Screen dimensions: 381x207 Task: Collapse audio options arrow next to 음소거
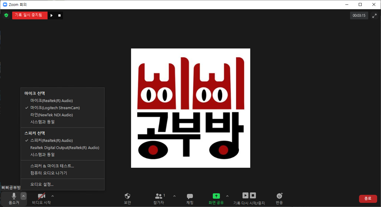(x=23, y=196)
